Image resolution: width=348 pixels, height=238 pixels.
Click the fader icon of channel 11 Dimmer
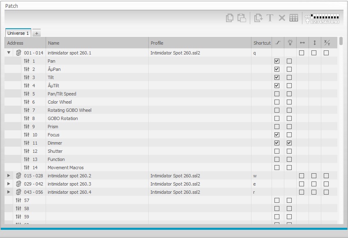(27, 143)
